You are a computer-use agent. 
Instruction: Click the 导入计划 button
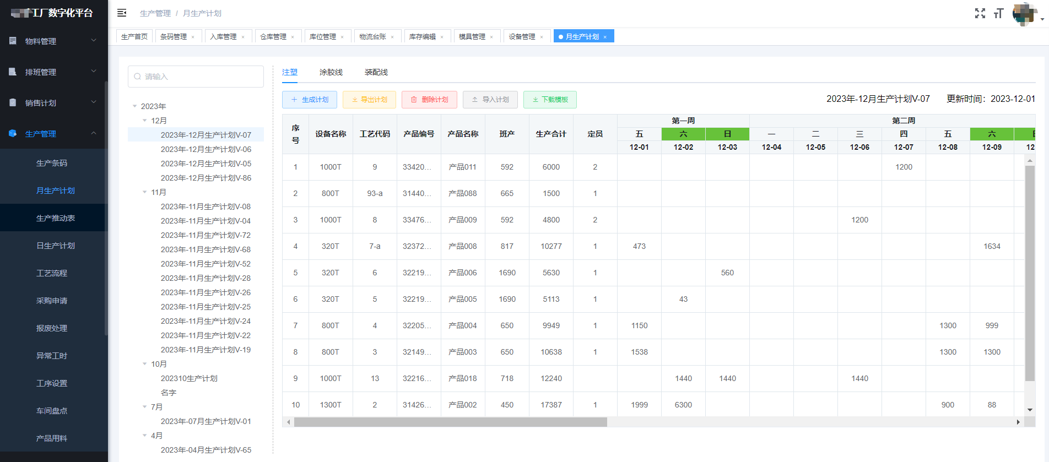click(490, 100)
